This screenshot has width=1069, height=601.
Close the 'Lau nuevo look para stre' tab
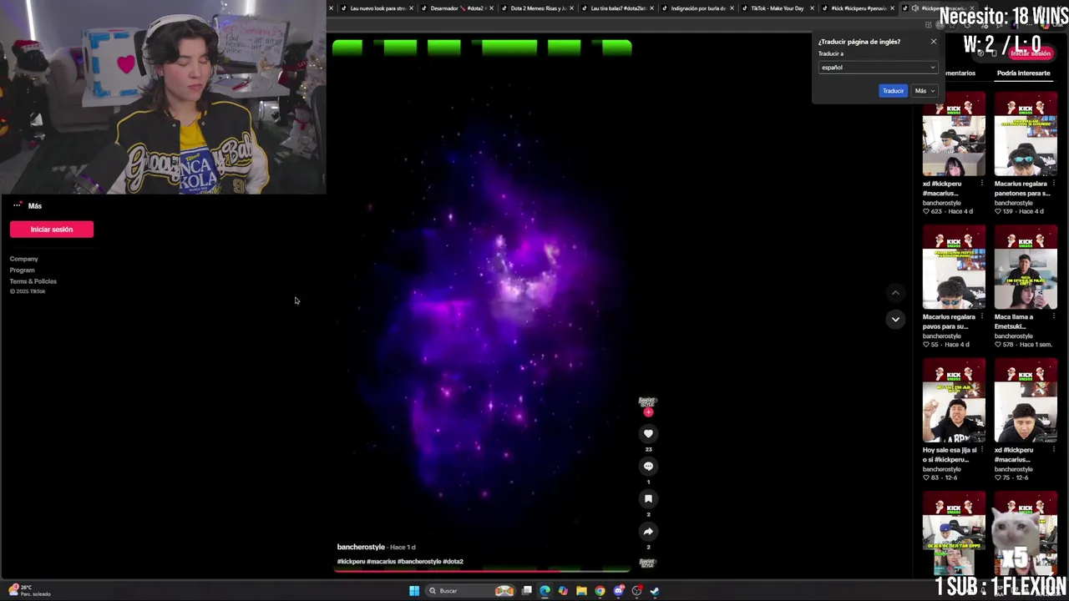pyautogui.click(x=411, y=8)
